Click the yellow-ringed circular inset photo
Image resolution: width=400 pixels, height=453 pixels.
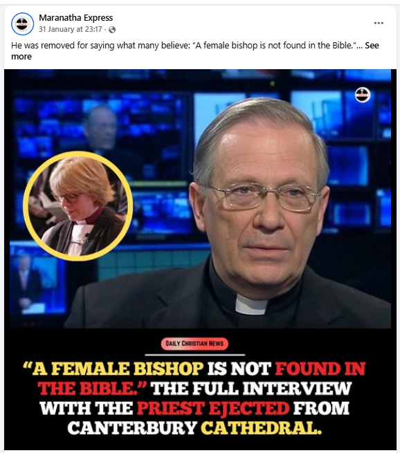click(78, 206)
